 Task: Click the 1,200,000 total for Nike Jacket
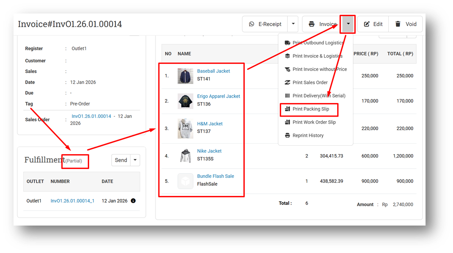[x=403, y=156]
